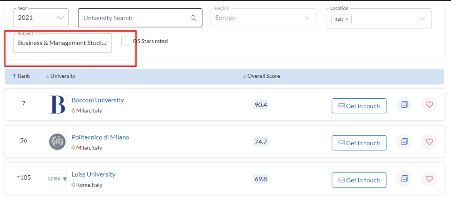Select the 69.8 overall score
This screenshot has width=451, height=199.
(x=261, y=179)
